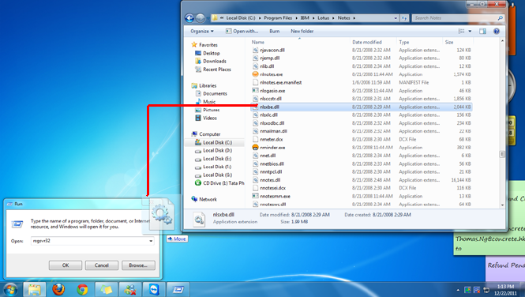This screenshot has width=525, height=297.
Task: Click New folder in toolbar
Action: pos(302,31)
